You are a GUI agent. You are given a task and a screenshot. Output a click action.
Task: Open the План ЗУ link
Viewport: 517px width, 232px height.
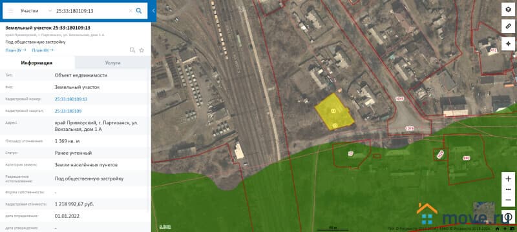16,50
